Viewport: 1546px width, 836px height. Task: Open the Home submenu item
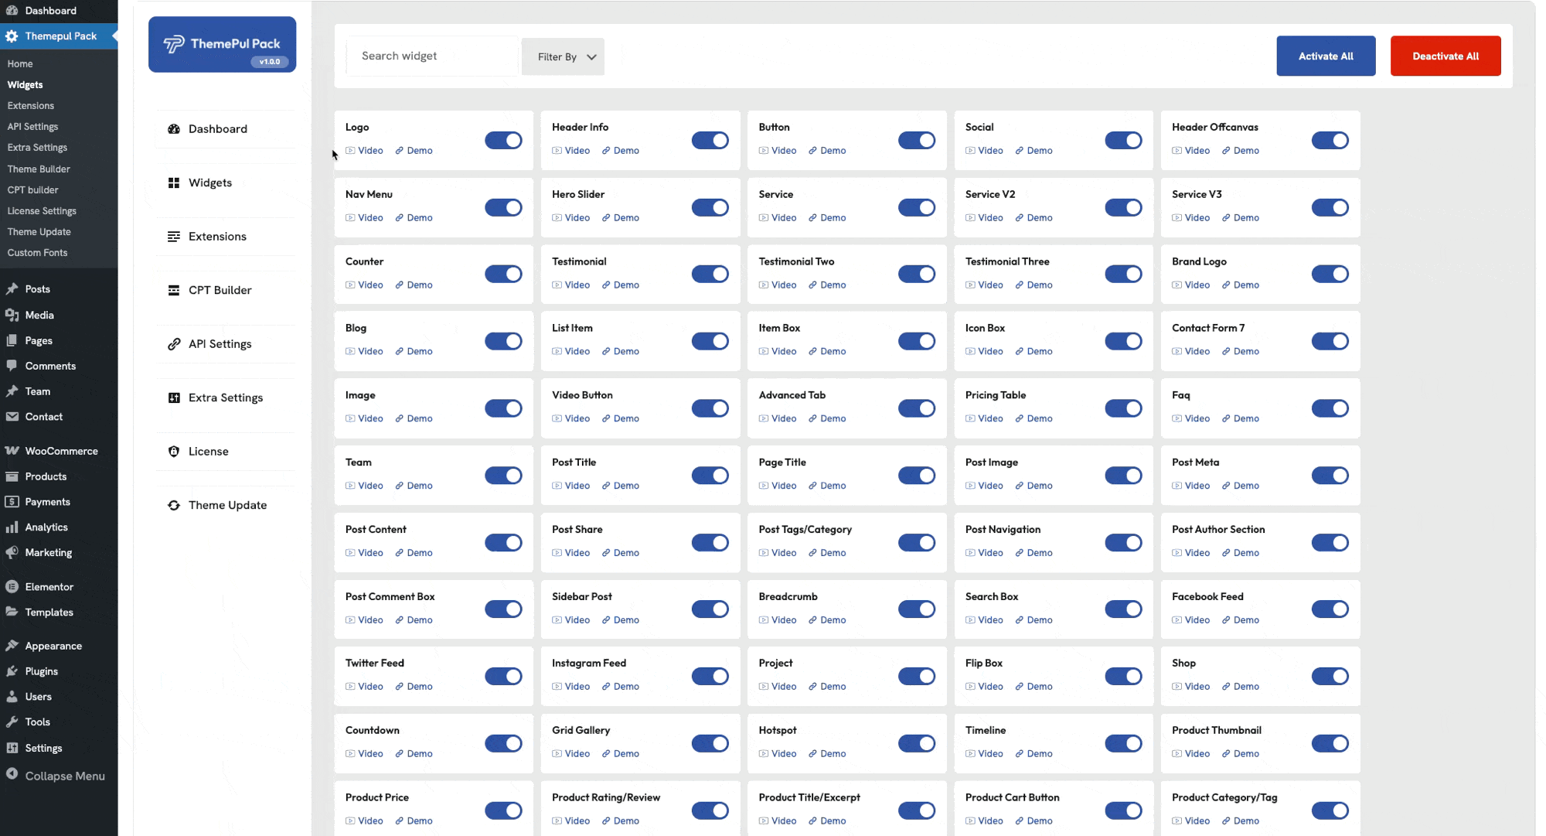pyautogui.click(x=20, y=64)
